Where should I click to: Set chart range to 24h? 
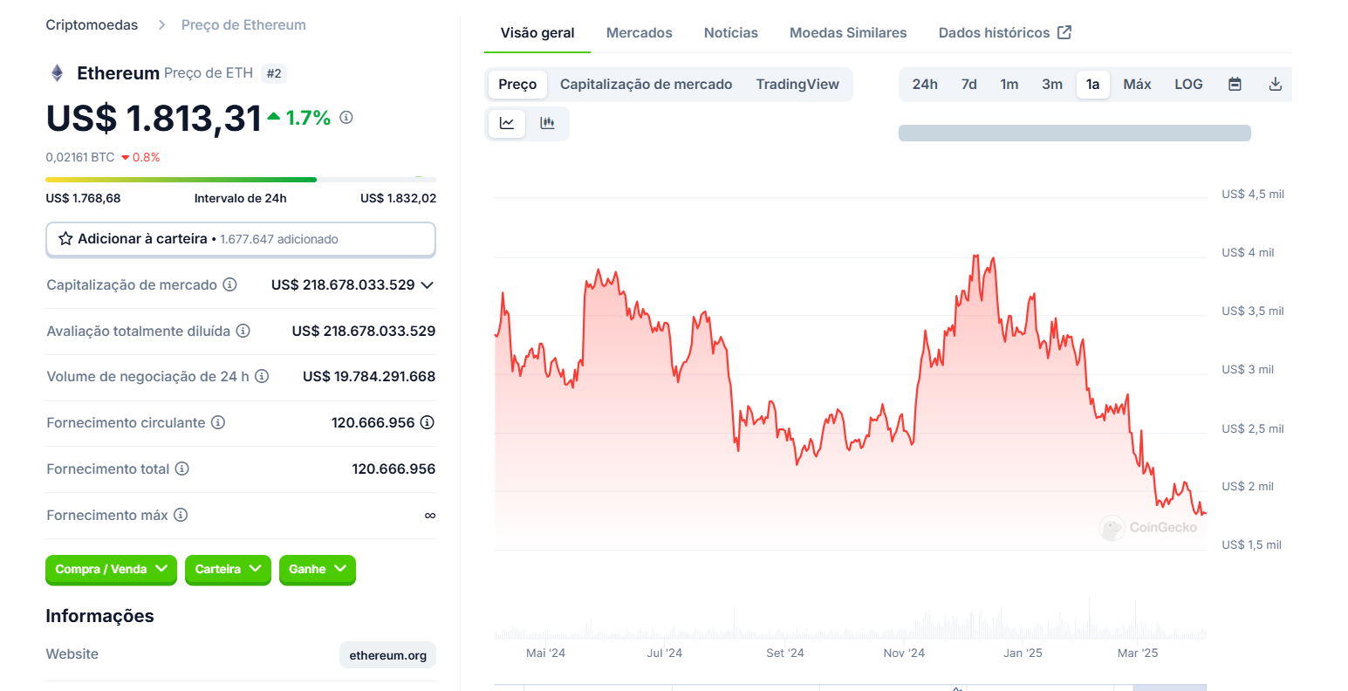[925, 85]
